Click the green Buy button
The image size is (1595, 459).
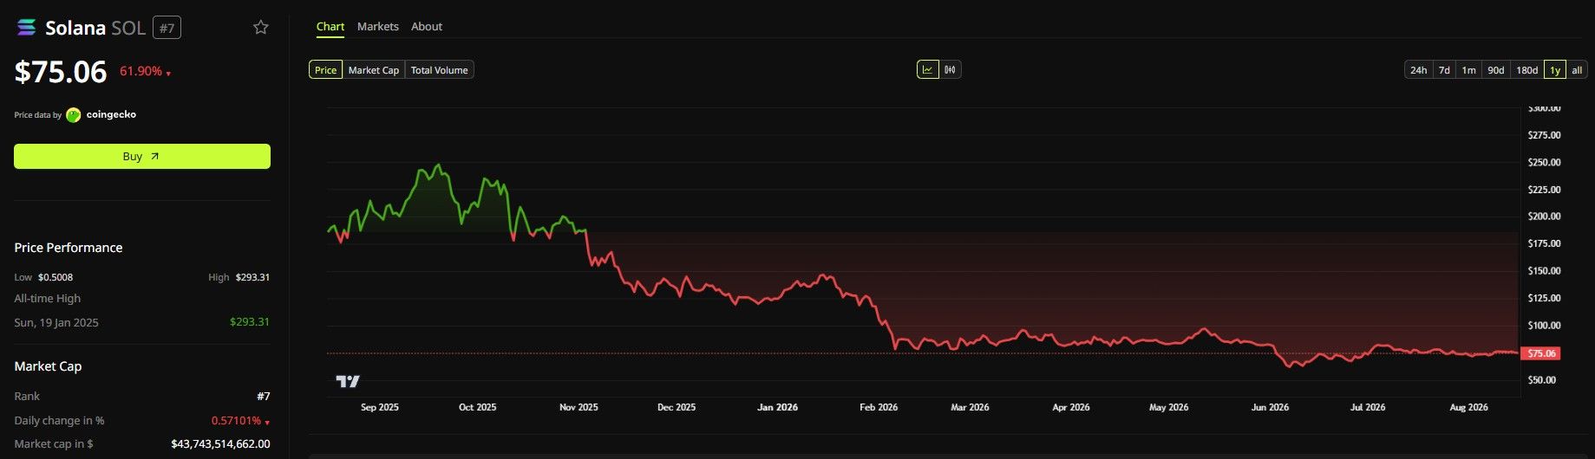(x=142, y=157)
